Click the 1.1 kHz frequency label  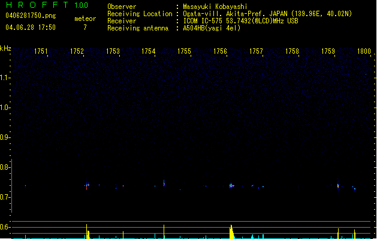pos(5,78)
